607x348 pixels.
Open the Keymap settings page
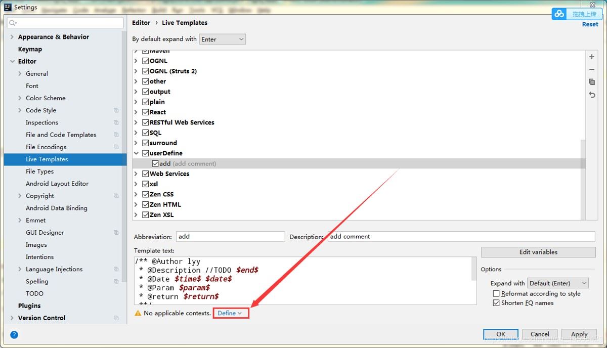[30, 49]
